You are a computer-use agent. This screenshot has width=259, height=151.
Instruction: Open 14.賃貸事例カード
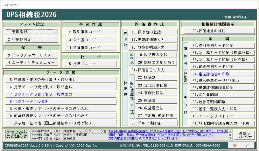pos(90,48)
